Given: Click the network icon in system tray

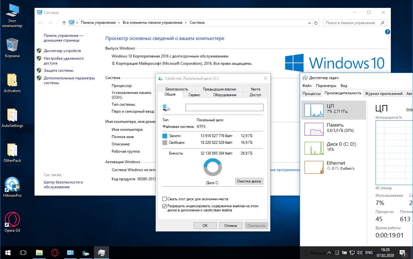Looking at the screenshot, I should click(x=352, y=253).
